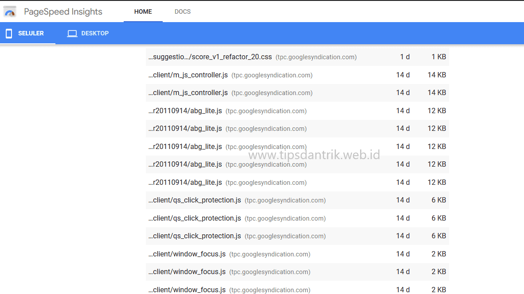Viewport: 524px width, 294px height.
Task: Select the laptop icon beside DESKTOP
Action: click(x=72, y=33)
